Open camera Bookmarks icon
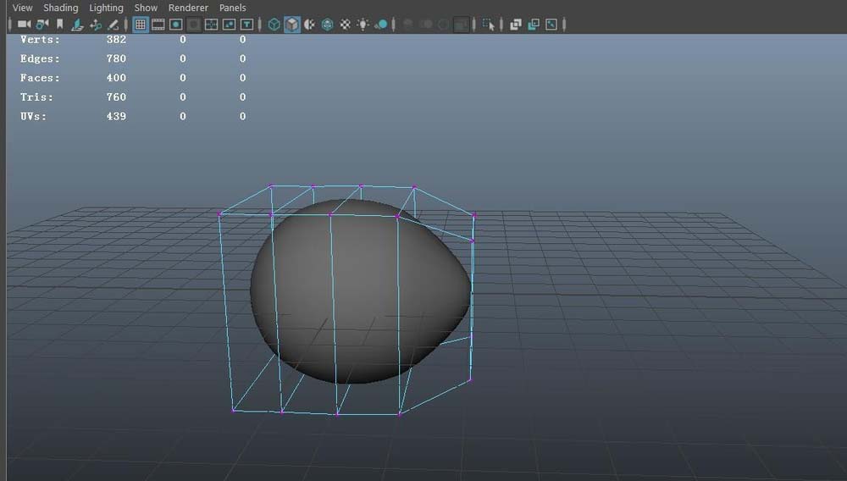 coord(60,25)
